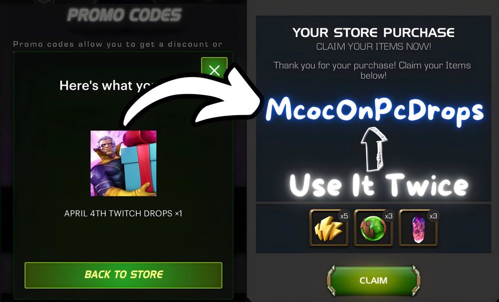Click the APRIL 4TH TWITCH DROPS ×1 label
The width and height of the screenshot is (499, 302).
pos(123,213)
